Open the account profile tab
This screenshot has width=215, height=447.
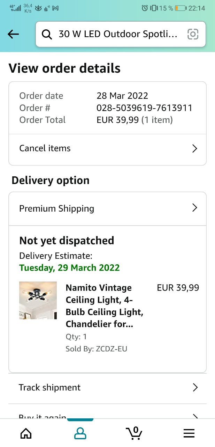tap(80, 433)
